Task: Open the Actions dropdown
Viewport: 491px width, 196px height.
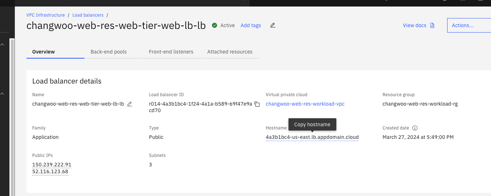Action: pyautogui.click(x=469, y=25)
